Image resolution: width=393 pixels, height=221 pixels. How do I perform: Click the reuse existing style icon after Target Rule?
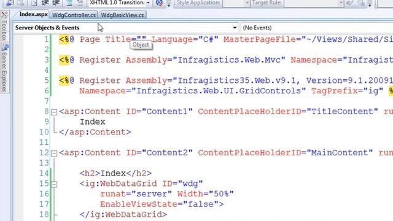point(350,2)
